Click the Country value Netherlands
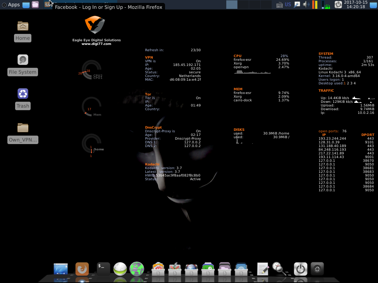Viewport: 378px width, 283px height. [190, 76]
